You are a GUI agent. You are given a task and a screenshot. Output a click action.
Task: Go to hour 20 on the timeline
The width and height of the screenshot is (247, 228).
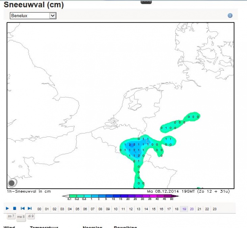click(x=192, y=209)
